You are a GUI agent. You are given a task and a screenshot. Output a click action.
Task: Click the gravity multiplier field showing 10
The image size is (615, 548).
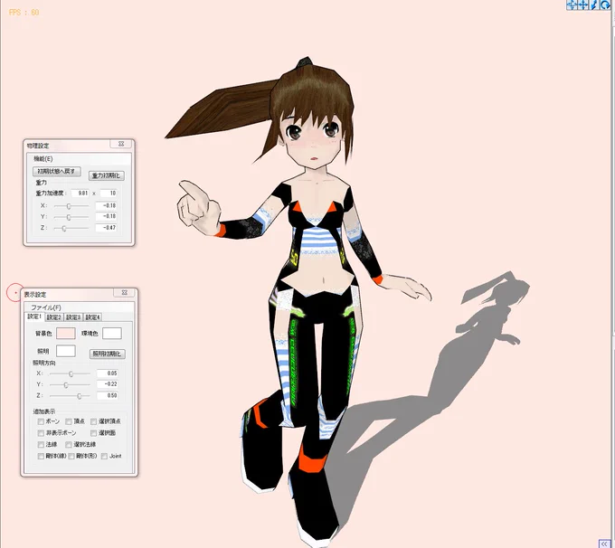(109, 193)
